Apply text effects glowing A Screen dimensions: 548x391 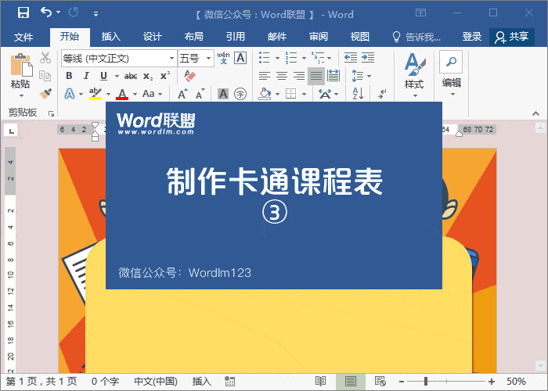(x=70, y=94)
